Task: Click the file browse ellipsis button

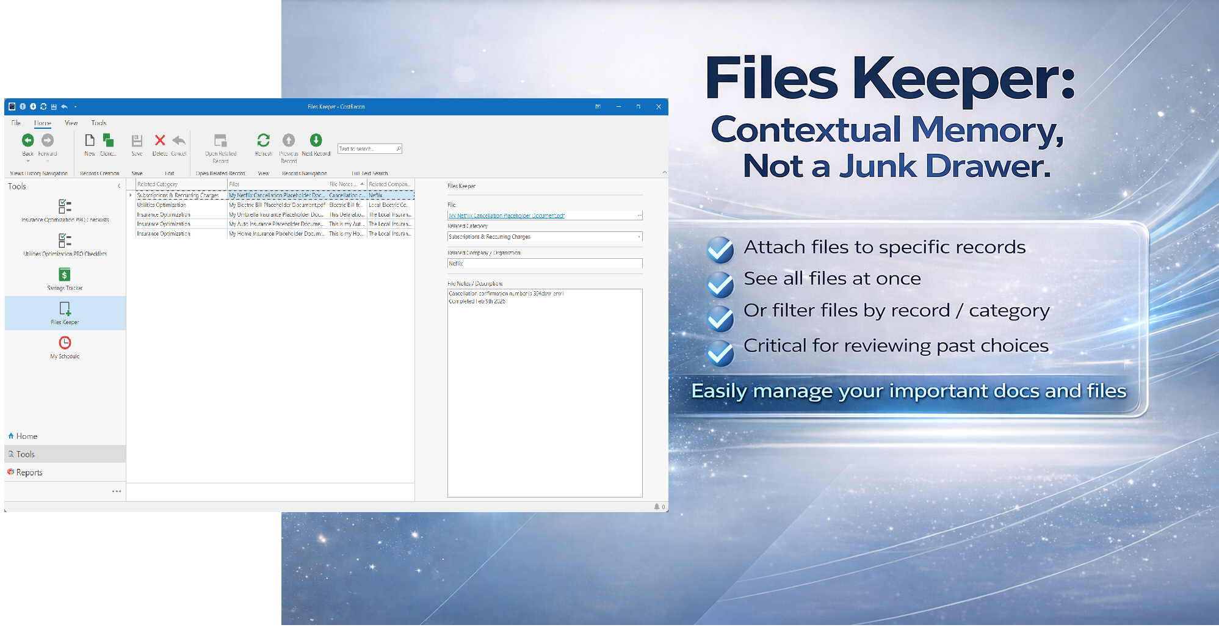Action: (x=639, y=215)
